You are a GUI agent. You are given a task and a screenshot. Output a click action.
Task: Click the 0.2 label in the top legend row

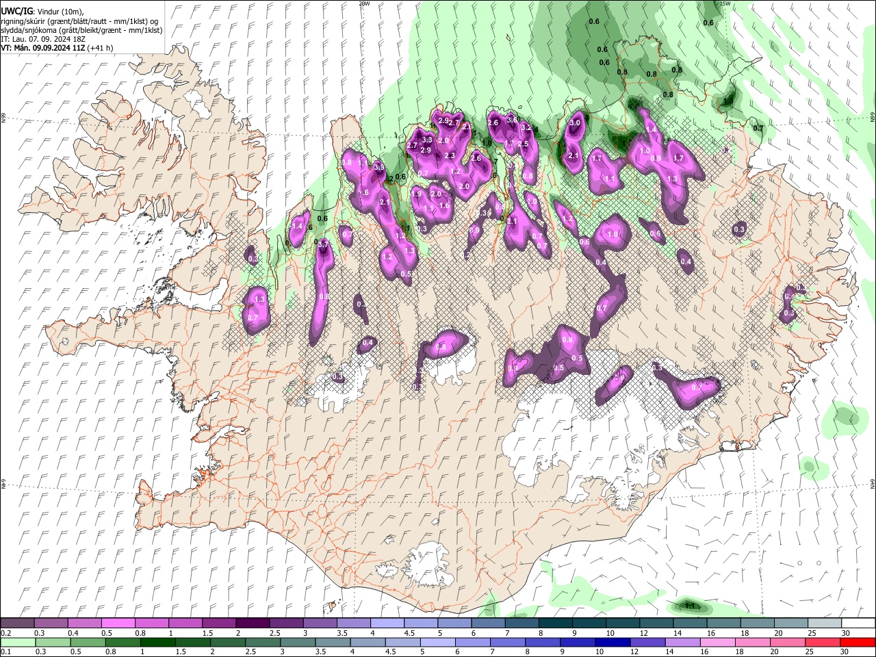(6, 633)
